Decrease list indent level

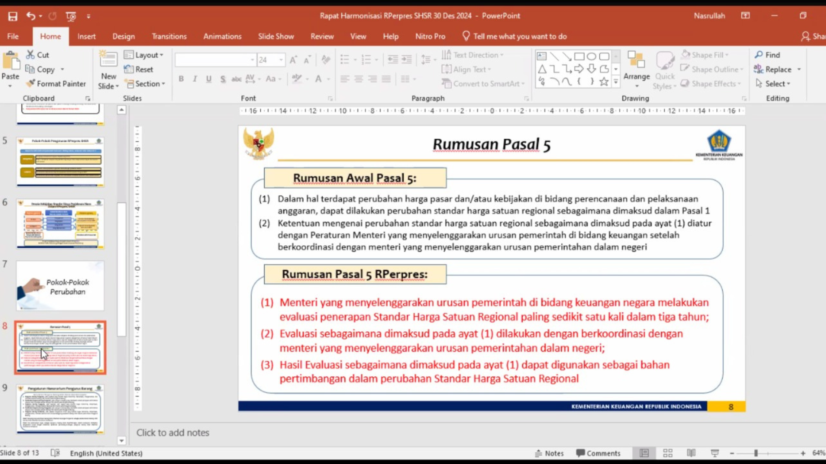[x=393, y=59]
